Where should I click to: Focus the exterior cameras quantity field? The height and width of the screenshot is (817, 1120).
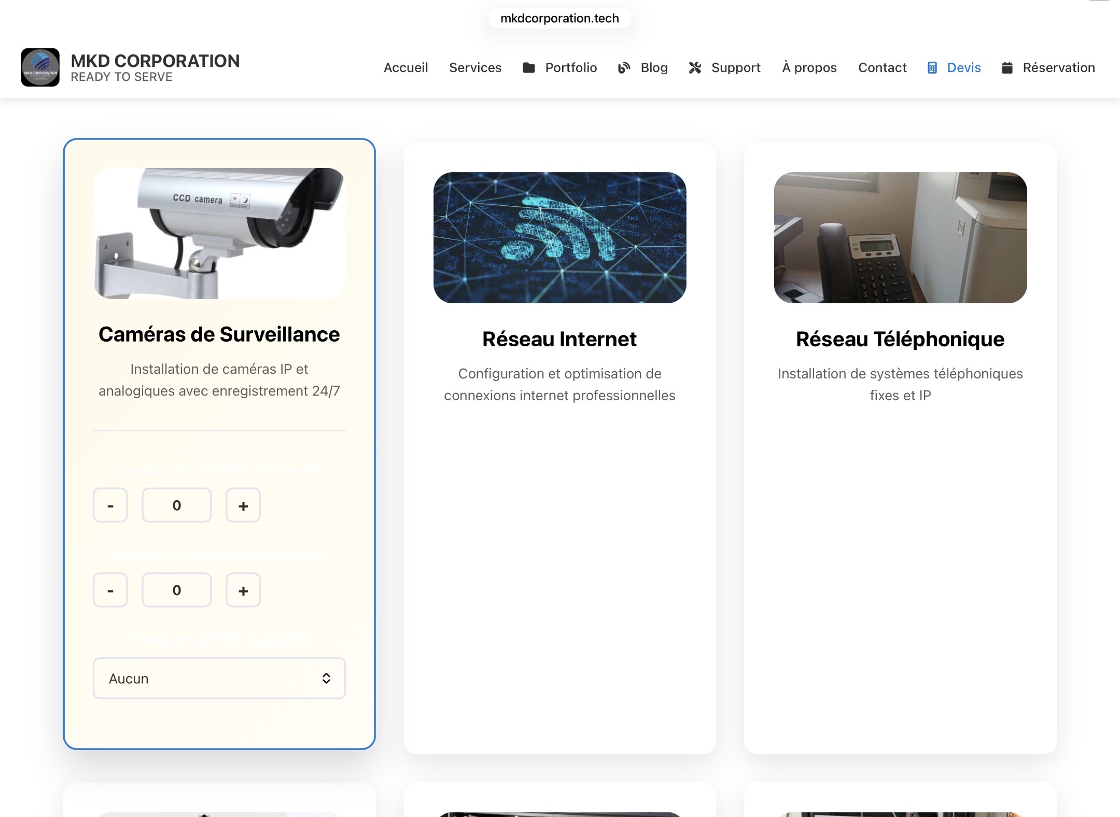click(x=177, y=590)
